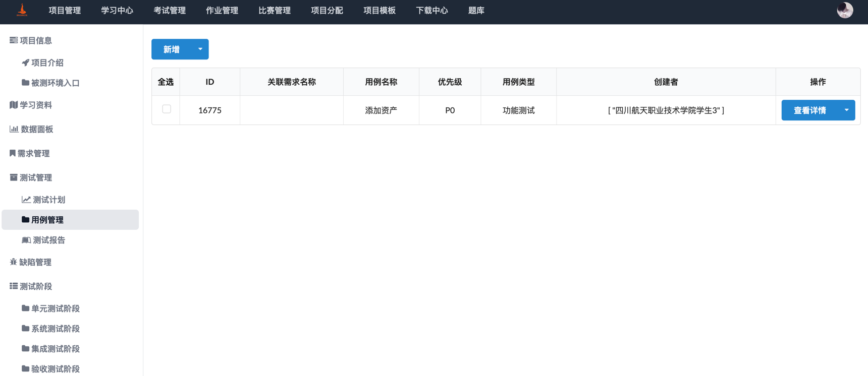Select 需求管理 in sidebar
Image resolution: width=868 pixels, height=376 pixels.
(x=34, y=153)
